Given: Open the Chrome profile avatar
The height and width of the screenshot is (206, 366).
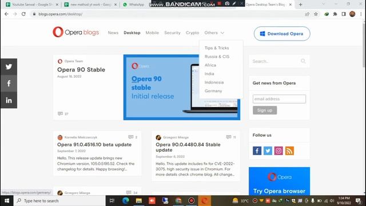Looking at the screenshot, I should point(352,14).
